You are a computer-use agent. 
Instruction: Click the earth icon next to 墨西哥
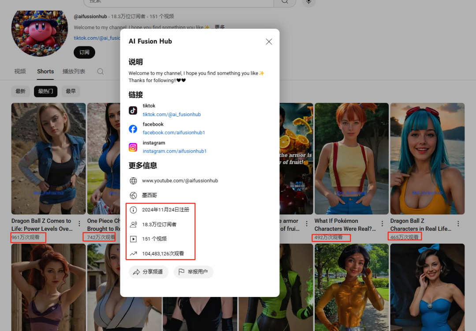coord(133,196)
